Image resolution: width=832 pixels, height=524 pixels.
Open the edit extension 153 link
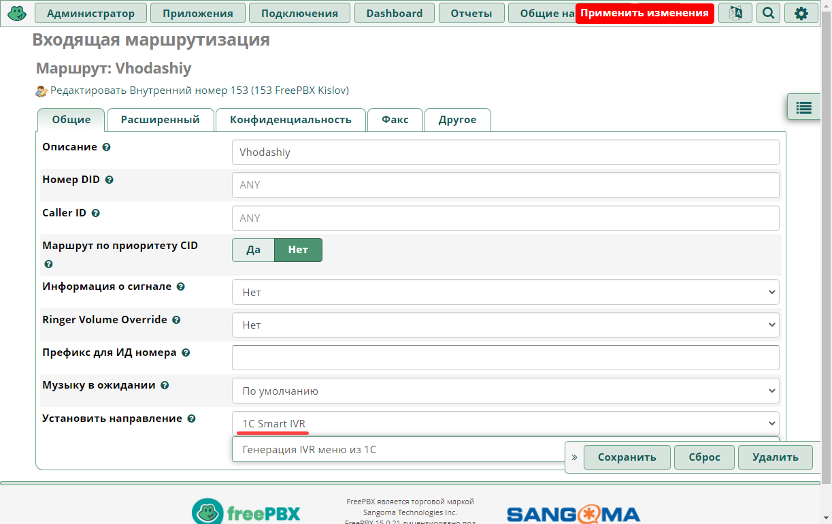click(199, 91)
